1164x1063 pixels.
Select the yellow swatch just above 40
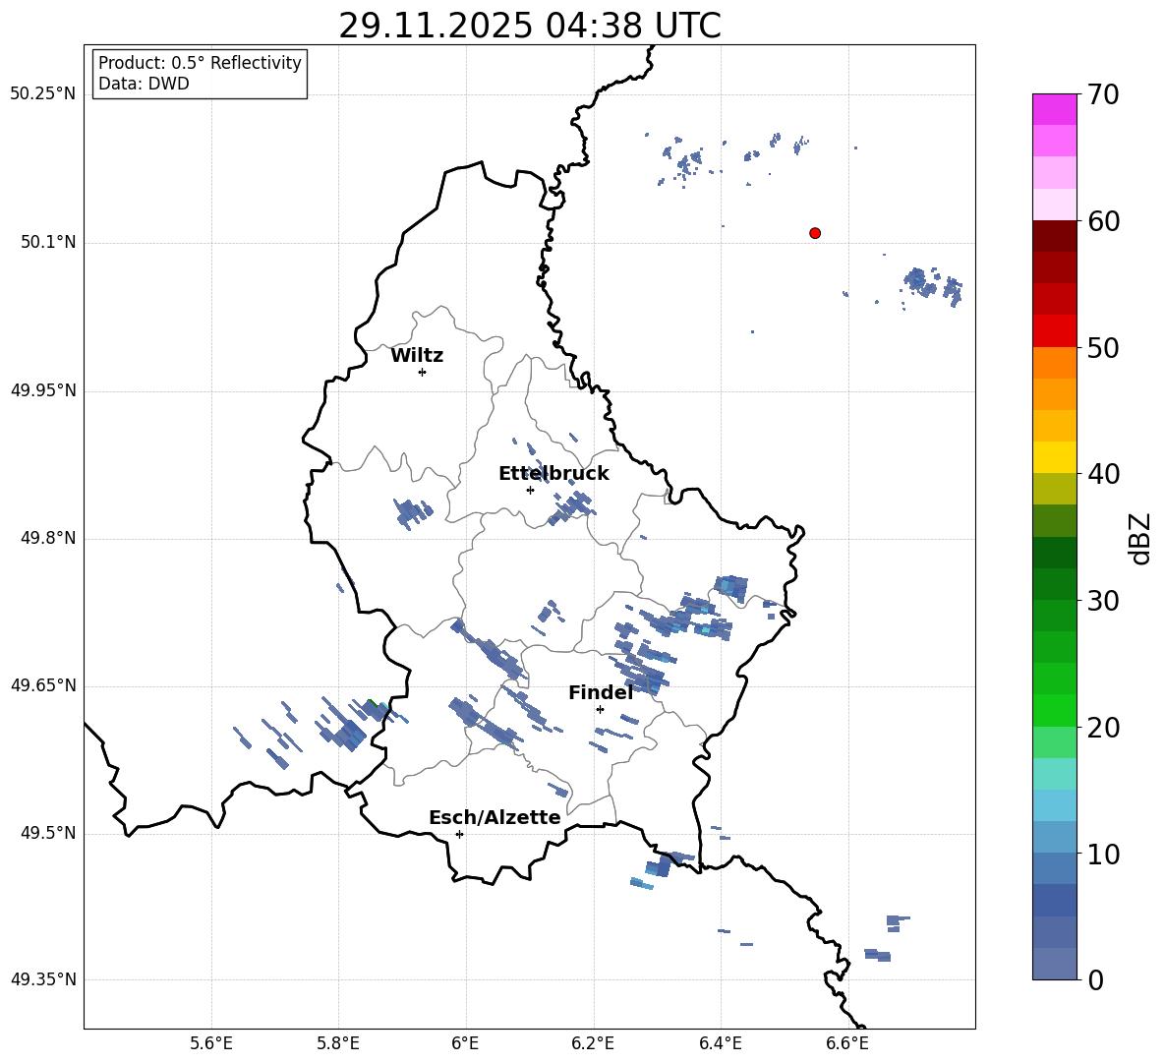[x=1055, y=457]
